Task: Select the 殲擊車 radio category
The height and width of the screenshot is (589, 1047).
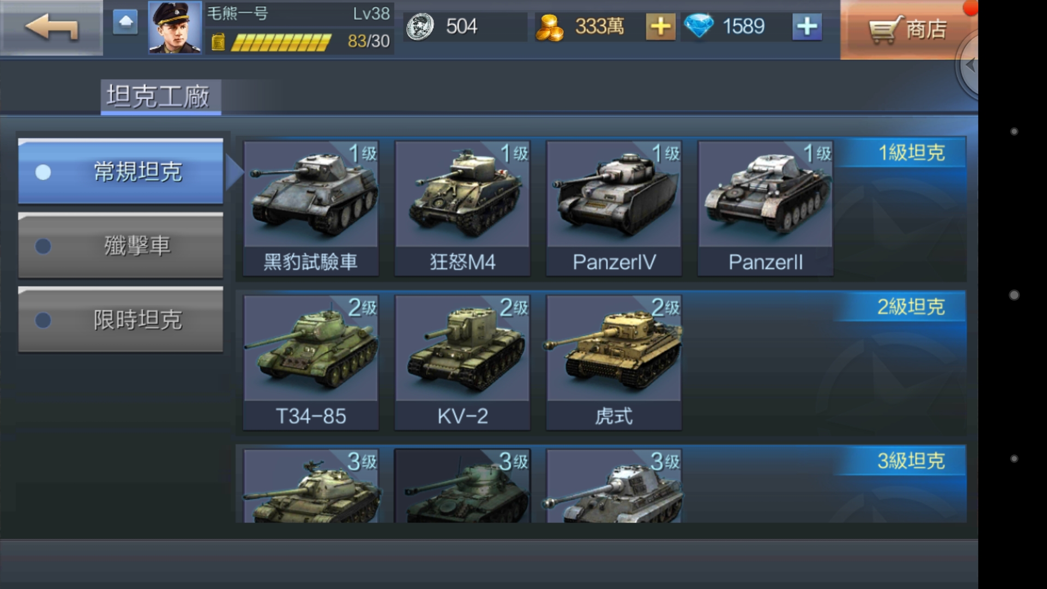Action: point(121,245)
